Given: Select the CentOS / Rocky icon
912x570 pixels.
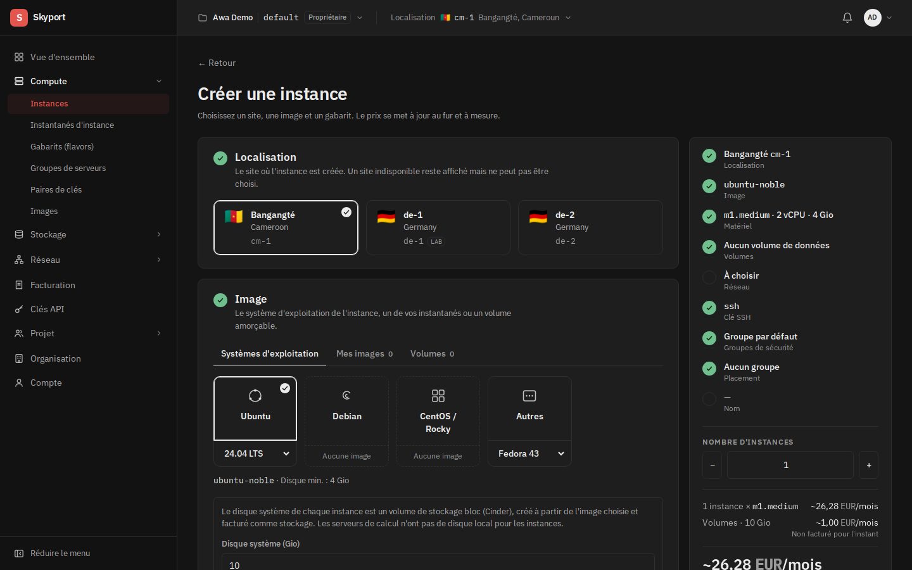Looking at the screenshot, I should click(x=438, y=396).
